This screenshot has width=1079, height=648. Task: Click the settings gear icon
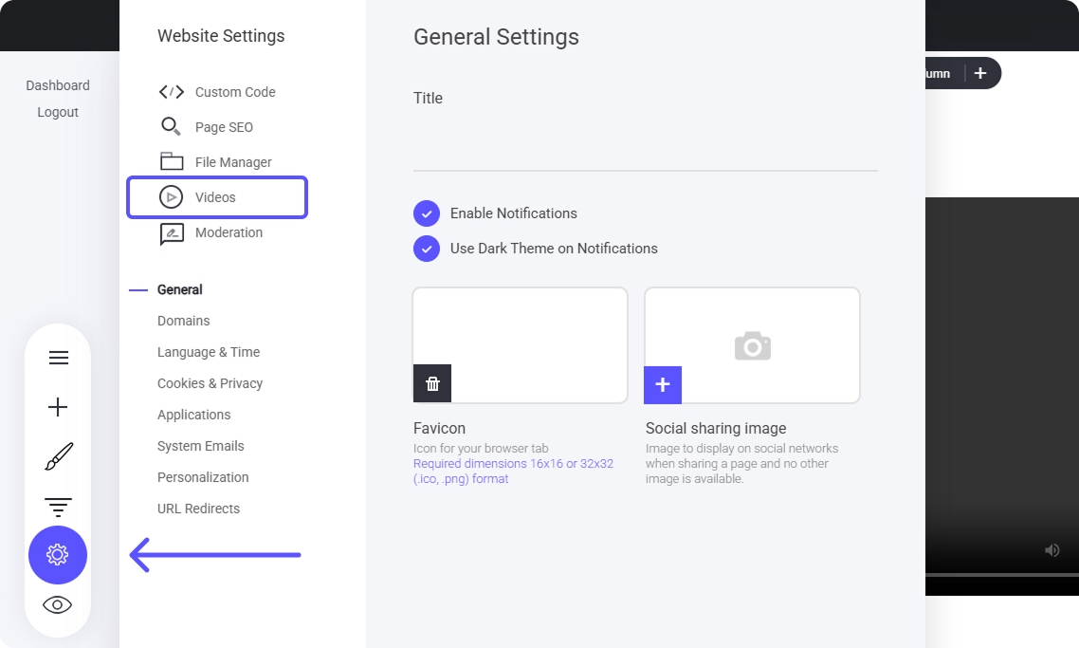[58, 555]
